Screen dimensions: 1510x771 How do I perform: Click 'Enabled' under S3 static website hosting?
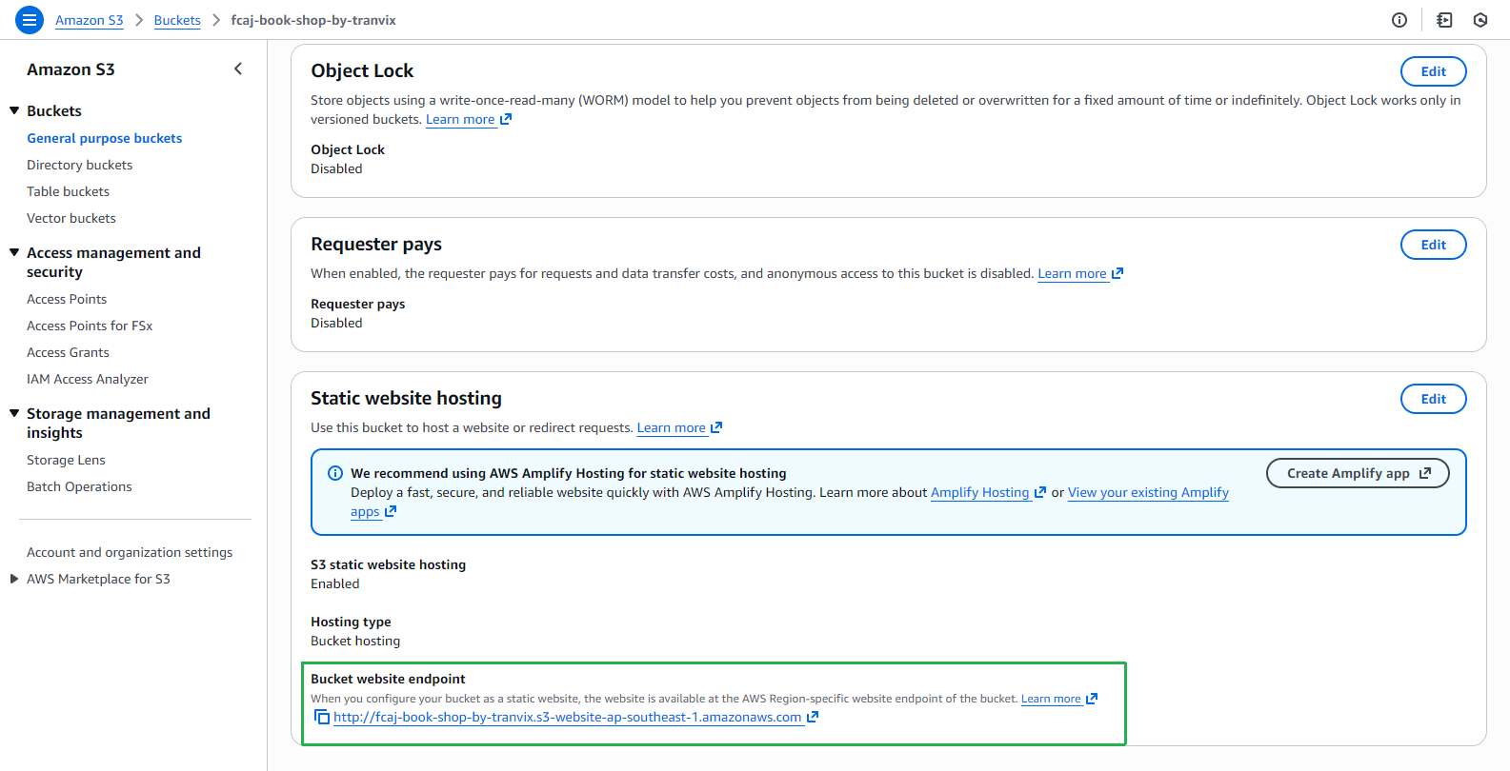[335, 583]
